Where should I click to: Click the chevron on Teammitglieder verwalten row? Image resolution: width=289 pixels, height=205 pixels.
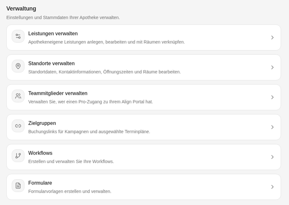[272, 97]
